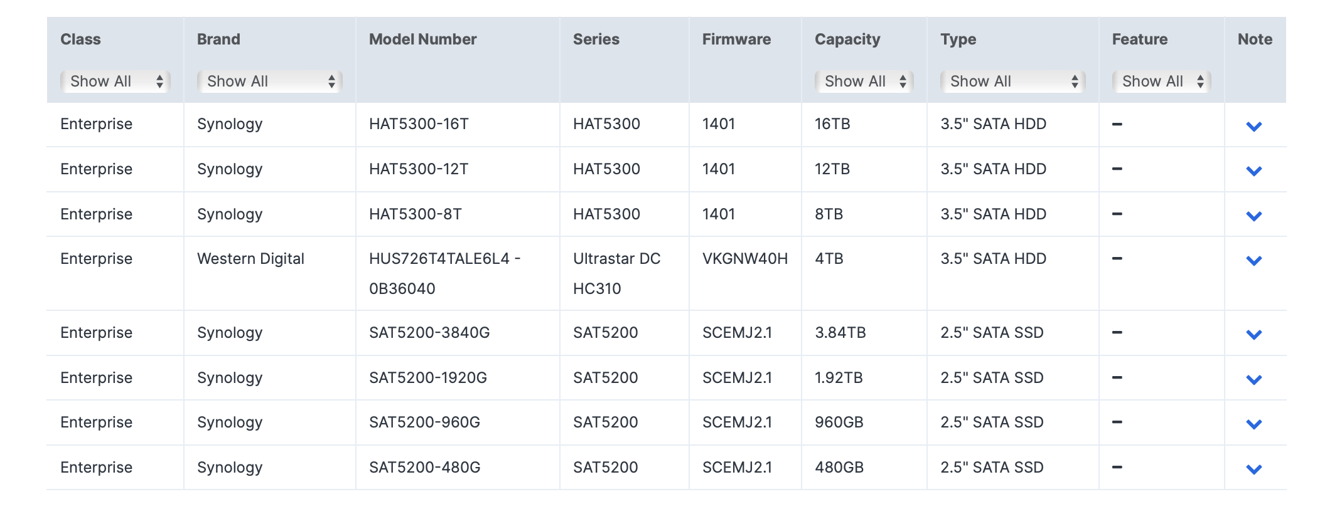This screenshot has width=1342, height=519.
Task: Select model number SAT5200-3840G
Action: pos(429,333)
